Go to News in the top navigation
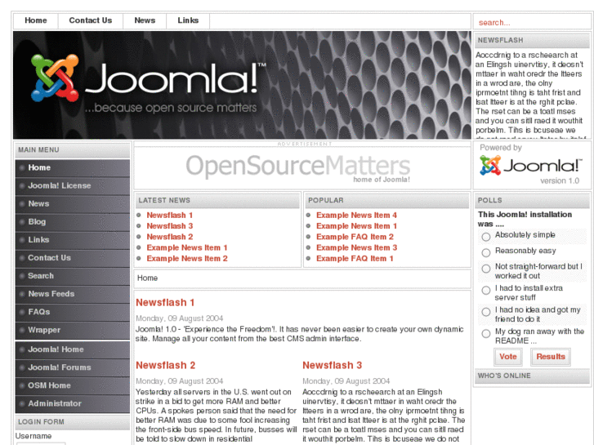This screenshot has height=445, width=594. 145,21
